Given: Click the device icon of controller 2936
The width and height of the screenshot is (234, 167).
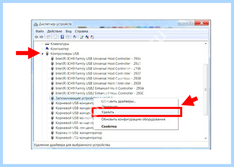Looking at the screenshot, I should click(52, 69).
